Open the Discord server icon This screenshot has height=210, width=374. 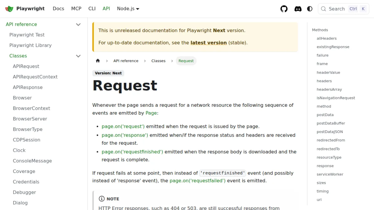[x=298, y=9]
